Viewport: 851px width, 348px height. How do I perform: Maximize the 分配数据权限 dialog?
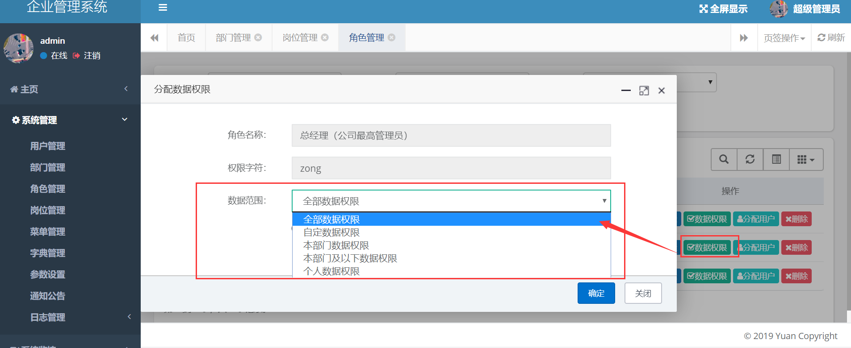[644, 91]
